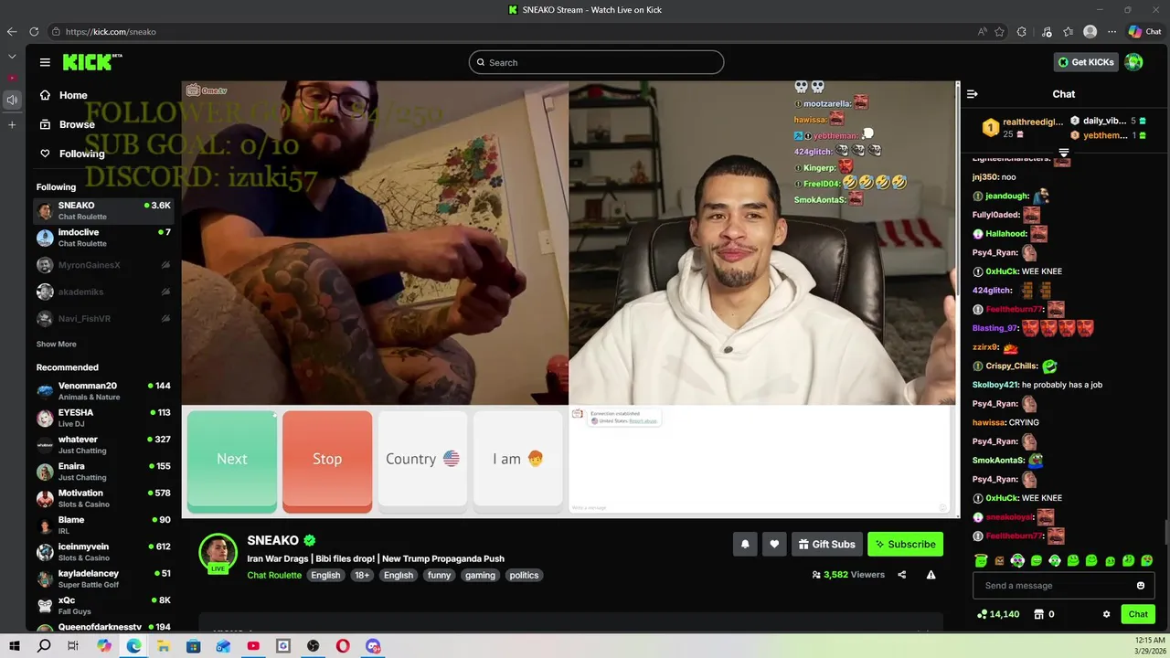Open Browse in sidebar

67,124
